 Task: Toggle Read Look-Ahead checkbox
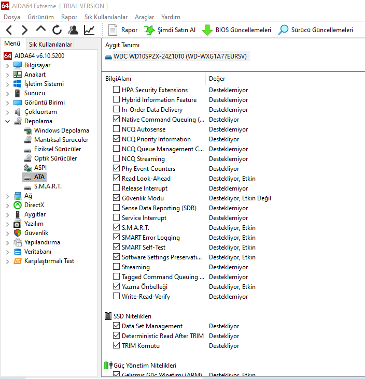117,178
